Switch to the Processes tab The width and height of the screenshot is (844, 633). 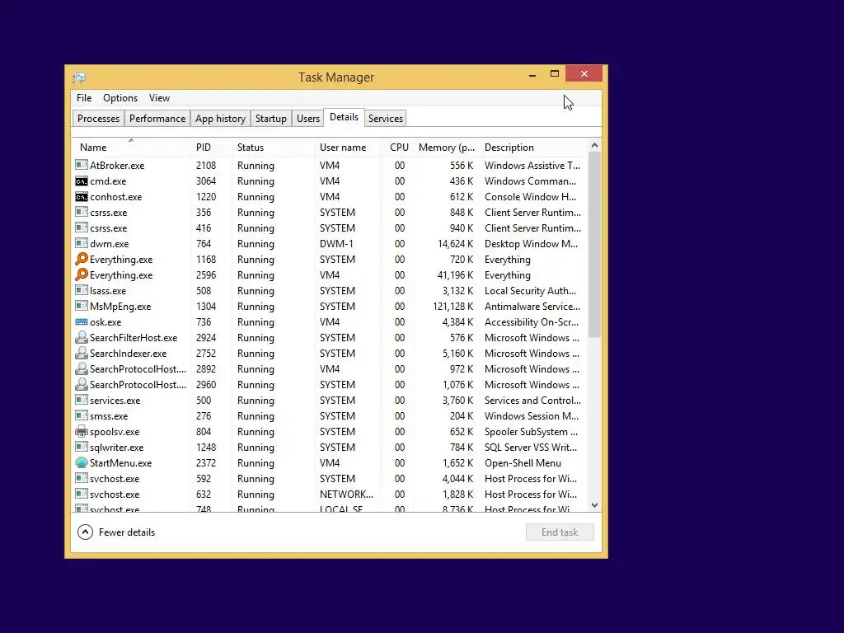99,119
